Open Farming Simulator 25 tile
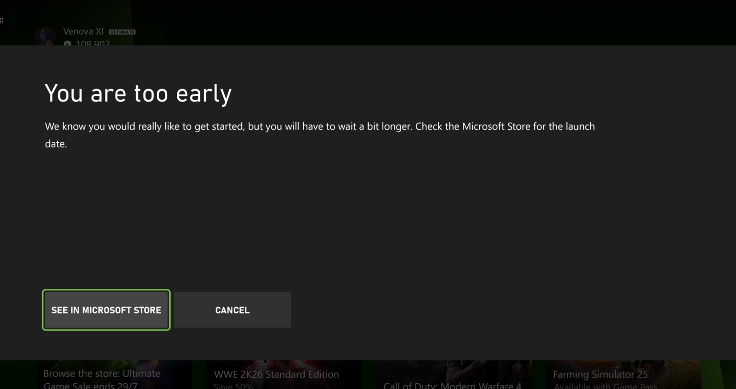The image size is (736, 389). [x=624, y=375]
